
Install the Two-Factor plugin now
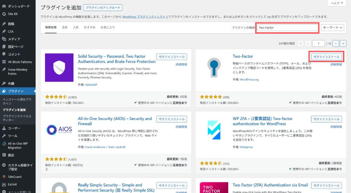(x=326, y=56)
